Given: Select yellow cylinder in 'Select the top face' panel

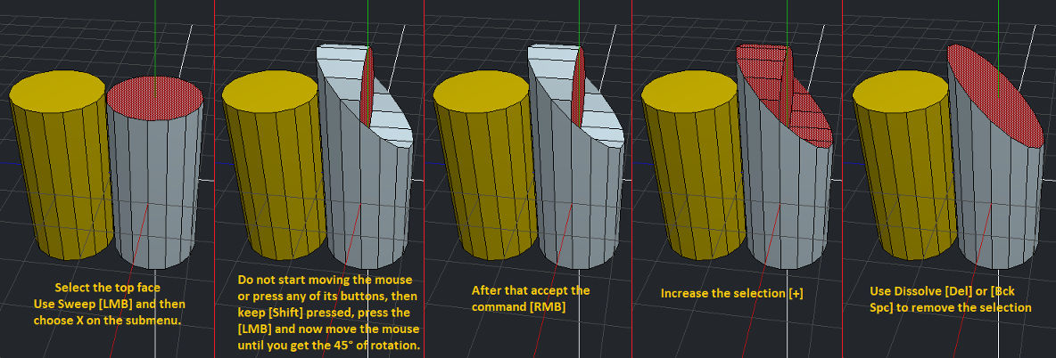Looking at the screenshot, I should [61, 165].
